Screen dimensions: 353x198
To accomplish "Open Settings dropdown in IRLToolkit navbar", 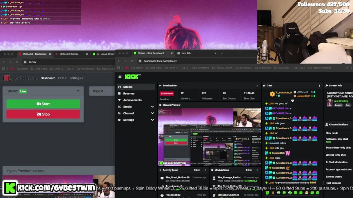I will 76,78.
